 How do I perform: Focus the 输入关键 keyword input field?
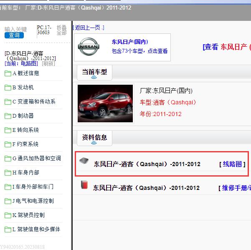(16, 29)
